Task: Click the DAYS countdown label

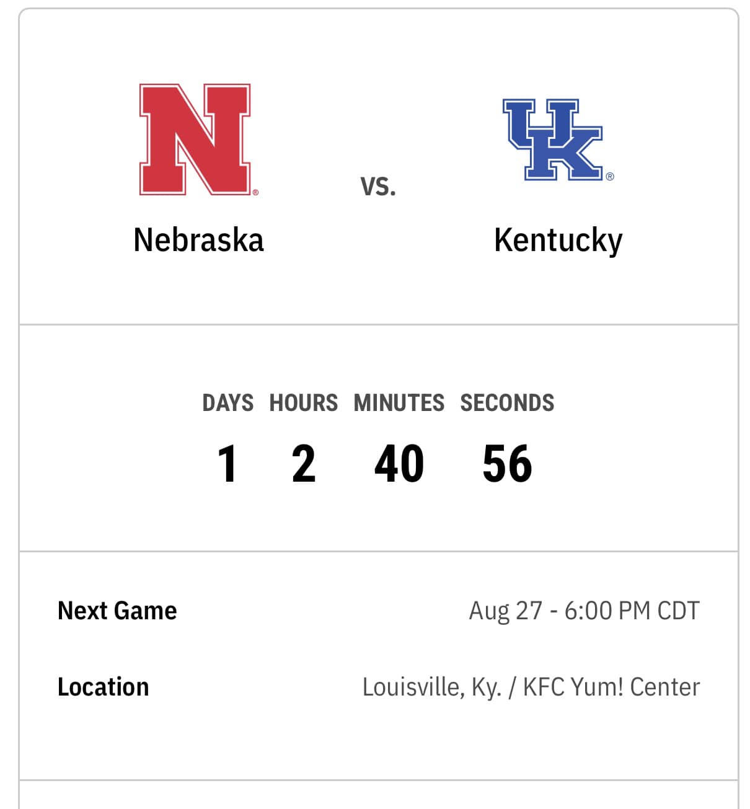Action: pyautogui.click(x=227, y=403)
